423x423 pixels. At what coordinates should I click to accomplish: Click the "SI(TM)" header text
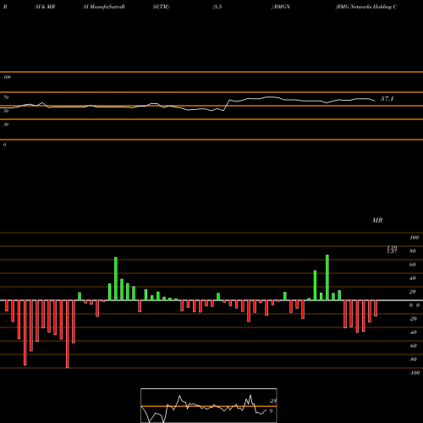pos(161,7)
